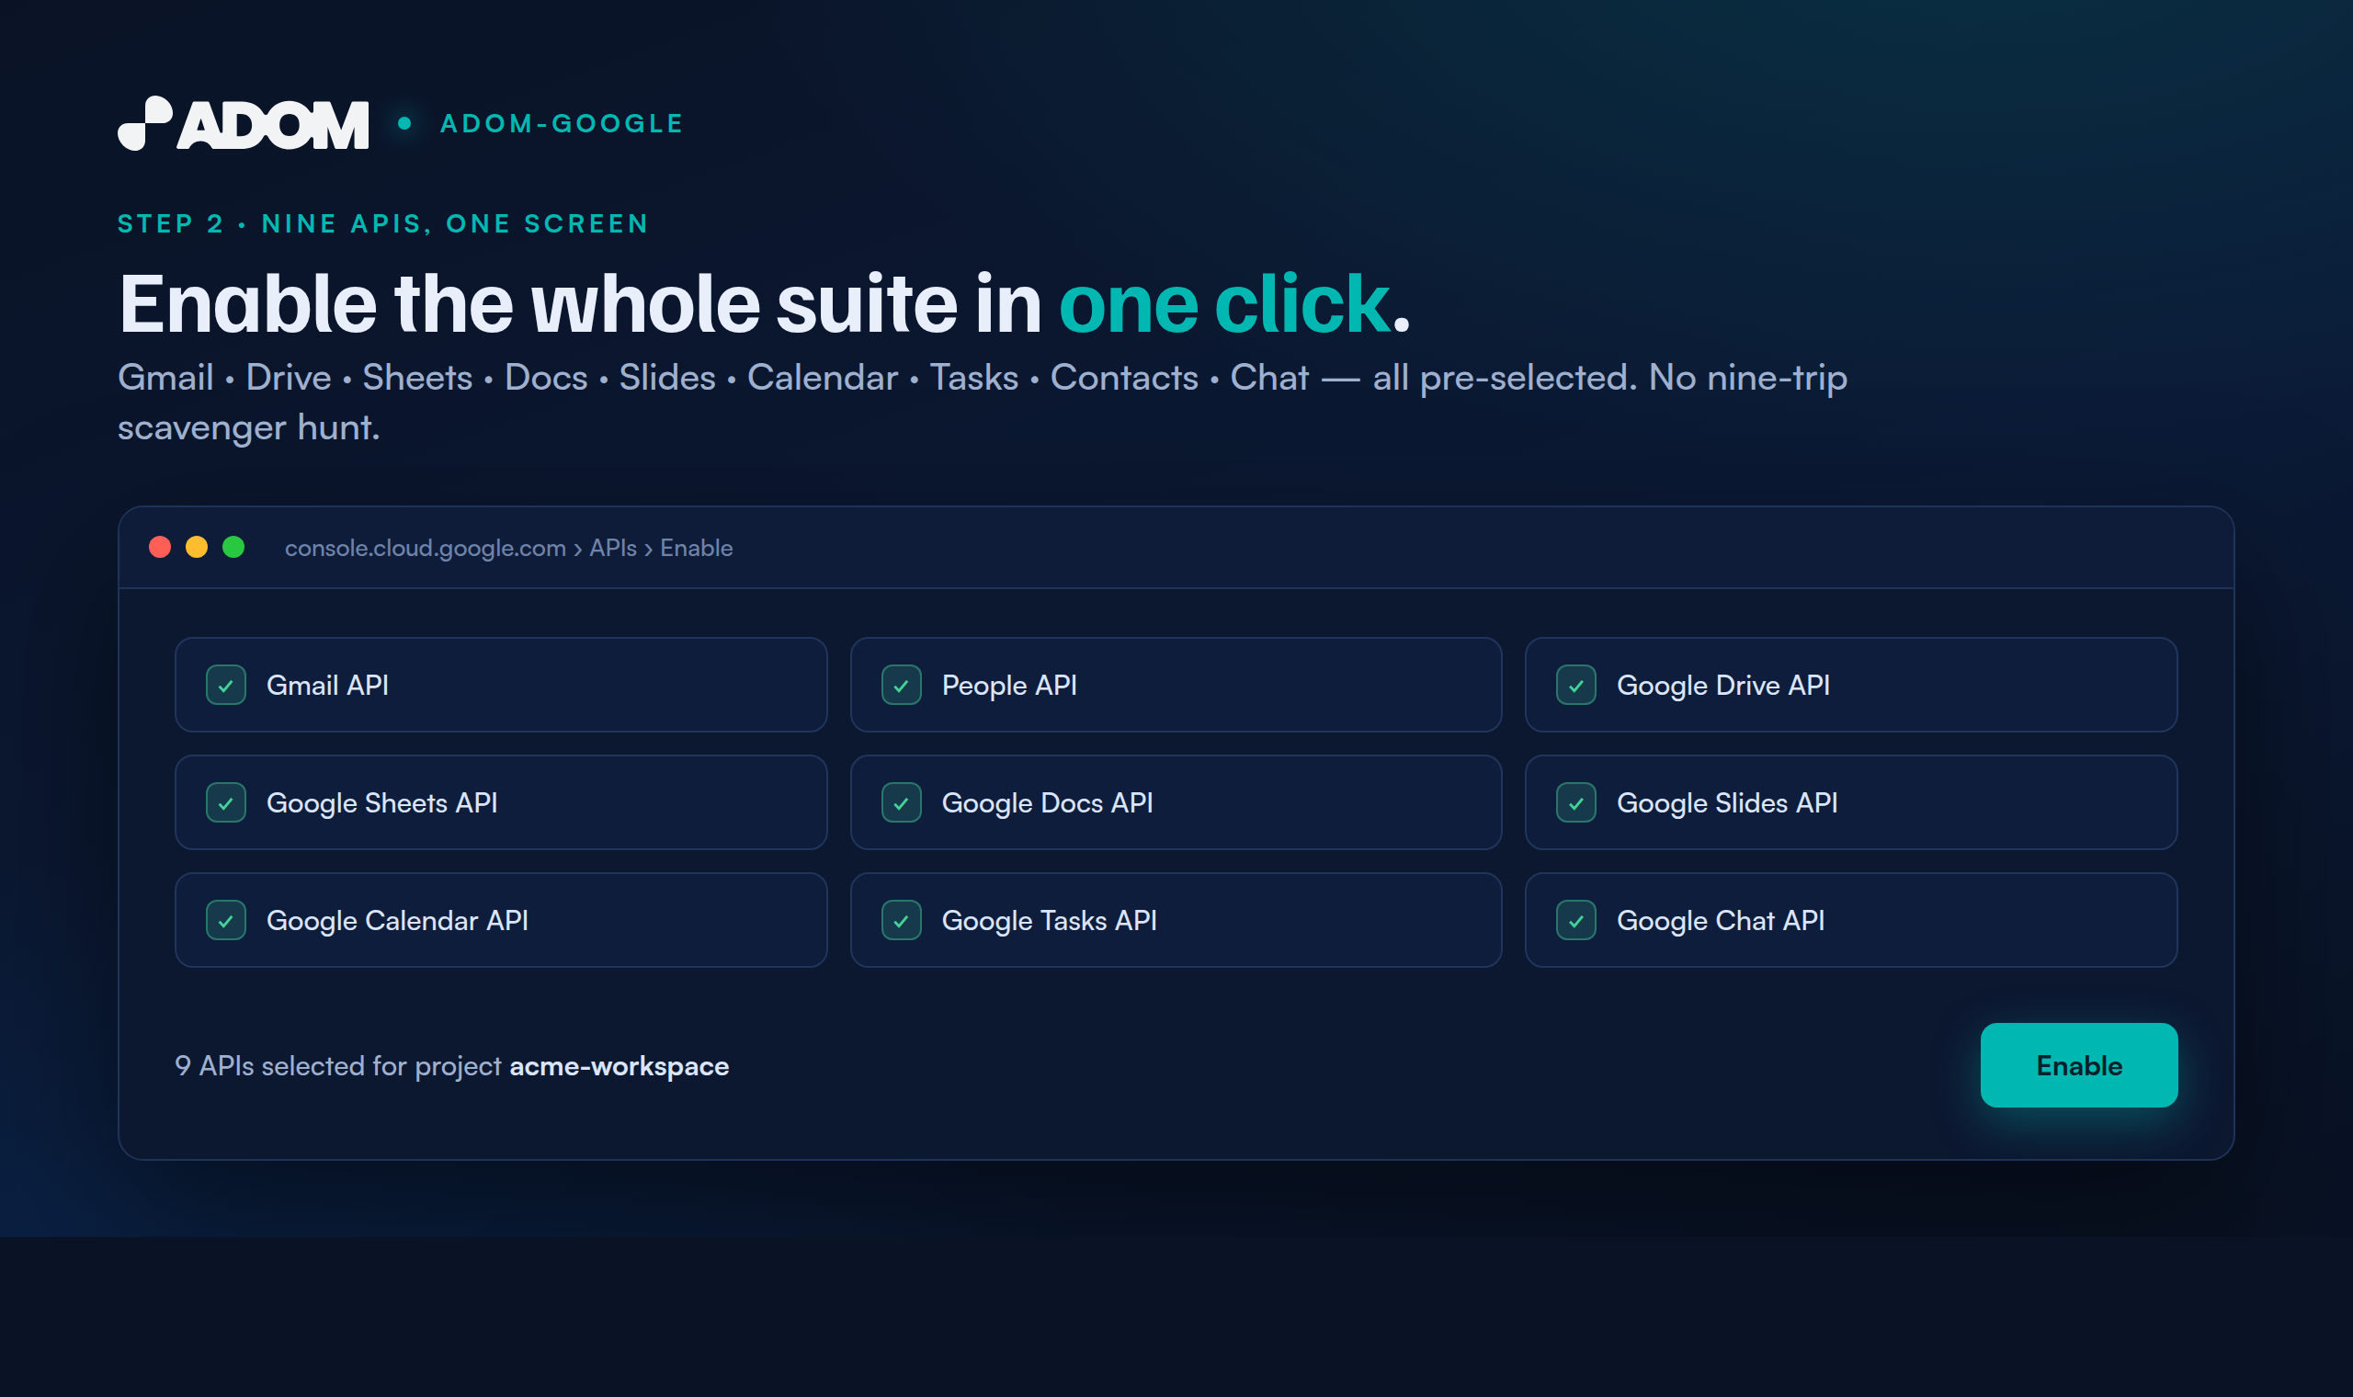2353x1397 pixels.
Task: Click the APIs breadcrumb segment
Action: (x=613, y=548)
